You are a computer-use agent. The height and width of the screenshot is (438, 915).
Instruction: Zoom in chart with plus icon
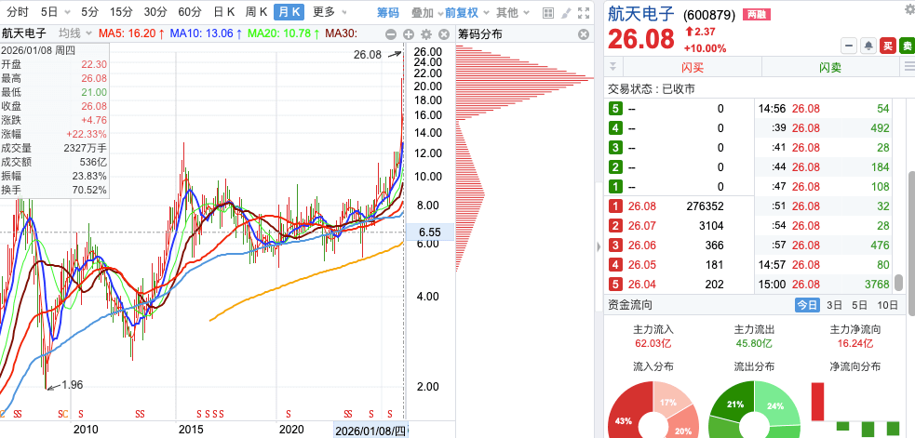coord(409,34)
